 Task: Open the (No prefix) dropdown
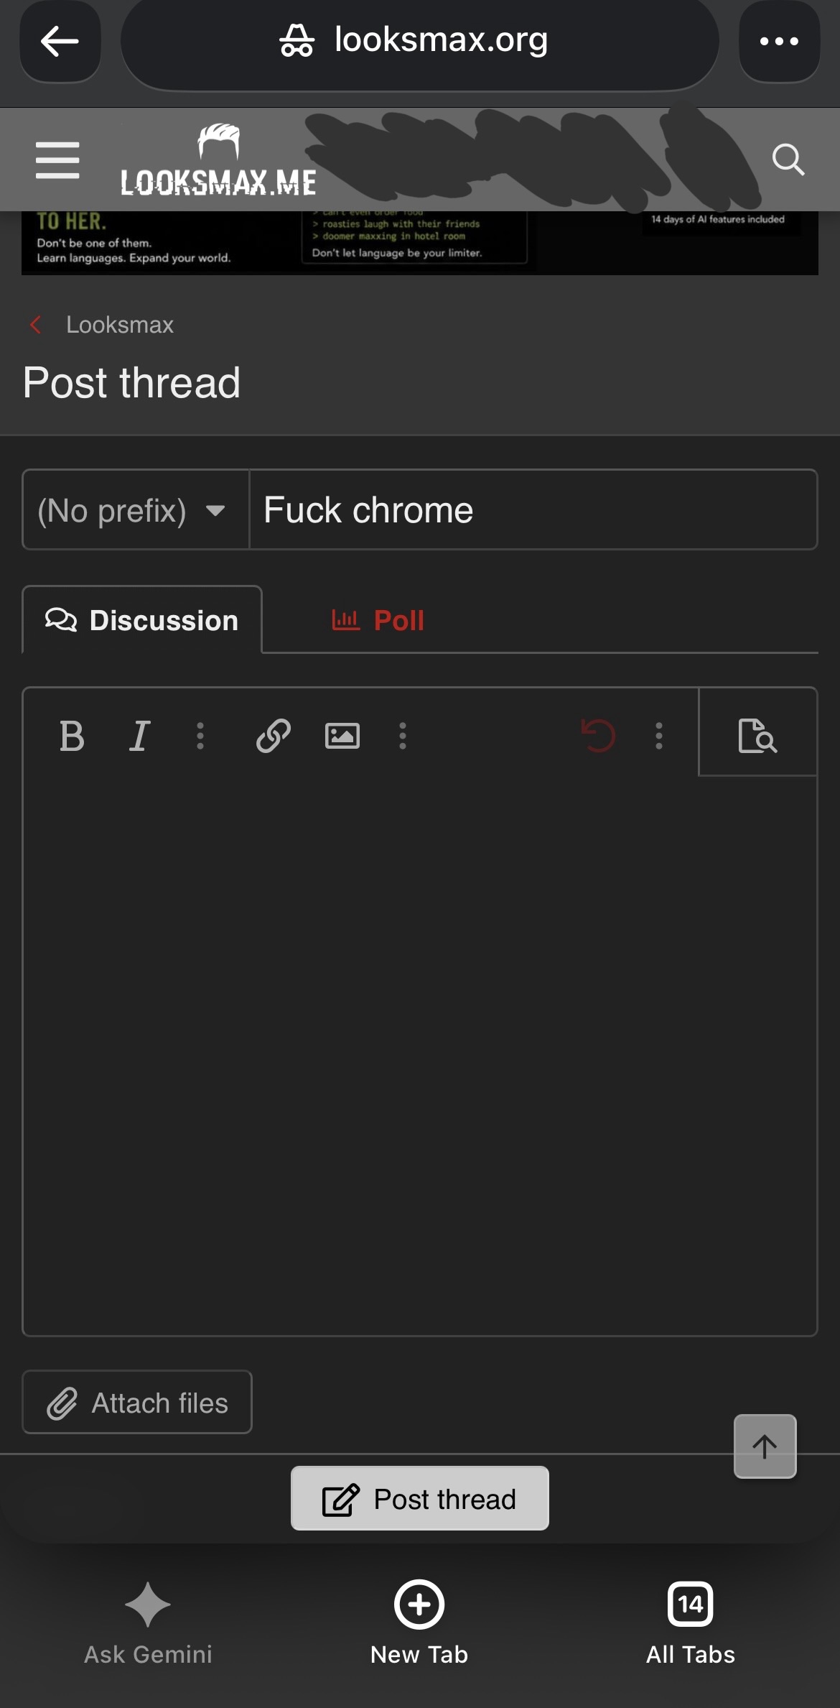click(136, 510)
